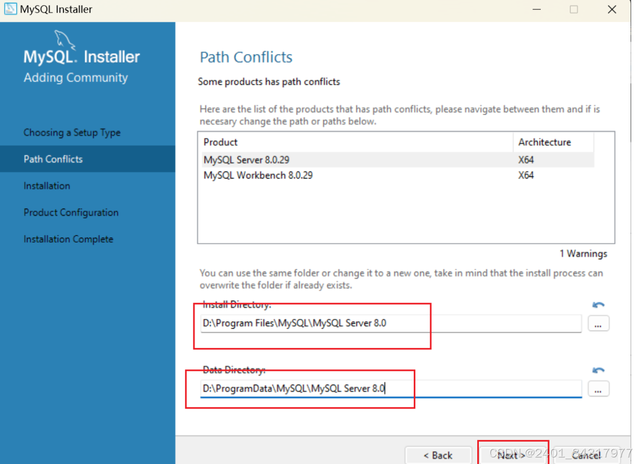Open Installation Complete step in sidebar

pyautogui.click(x=68, y=239)
